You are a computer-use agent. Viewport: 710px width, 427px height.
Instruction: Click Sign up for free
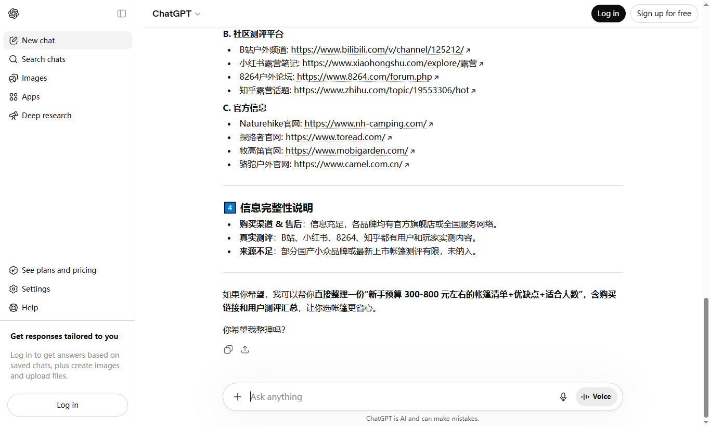(664, 14)
